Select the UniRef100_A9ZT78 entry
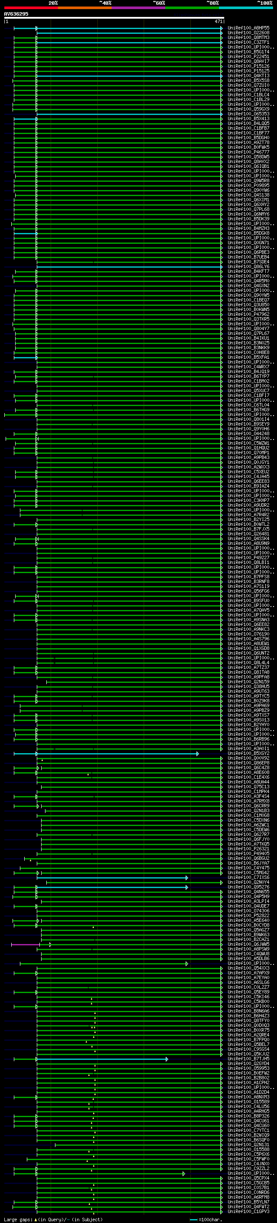Image resolution: width=277 pixels, height=1223 pixels. [248, 142]
